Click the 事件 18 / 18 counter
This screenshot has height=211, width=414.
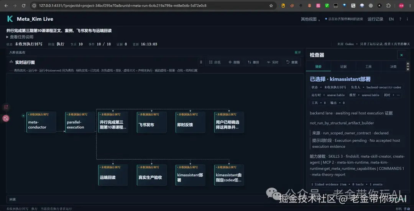point(99,44)
